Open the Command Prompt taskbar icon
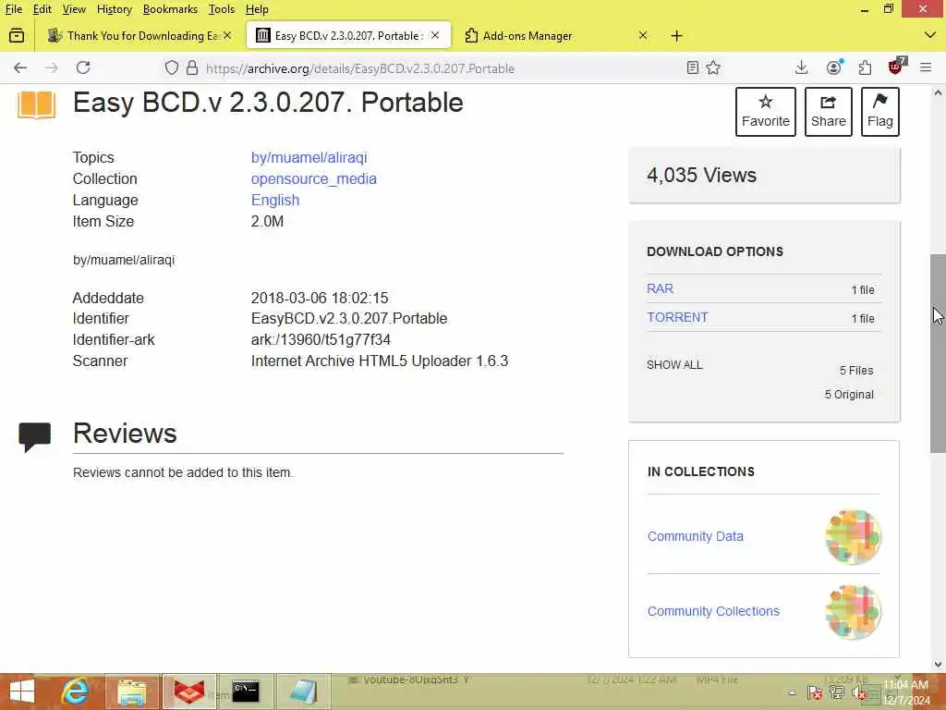The width and height of the screenshot is (946, 710). [x=246, y=692]
